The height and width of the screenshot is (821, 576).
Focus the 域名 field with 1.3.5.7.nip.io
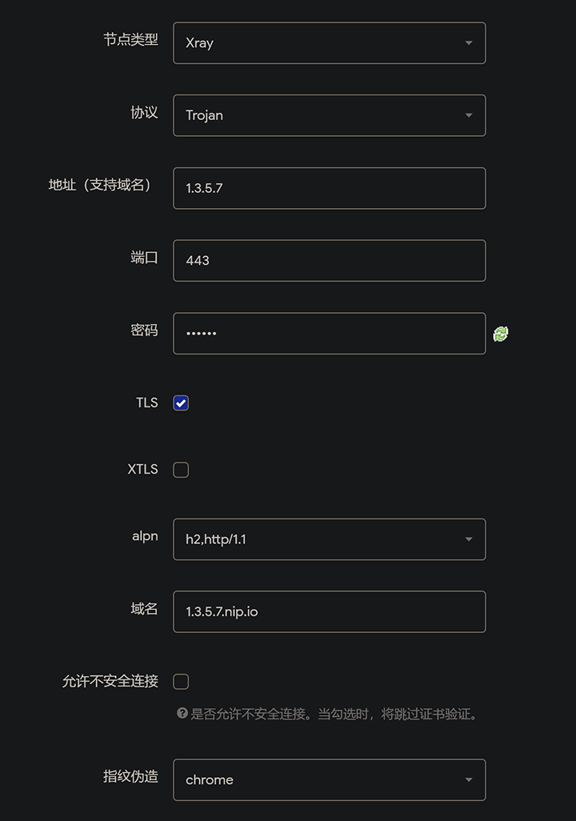[330, 611]
